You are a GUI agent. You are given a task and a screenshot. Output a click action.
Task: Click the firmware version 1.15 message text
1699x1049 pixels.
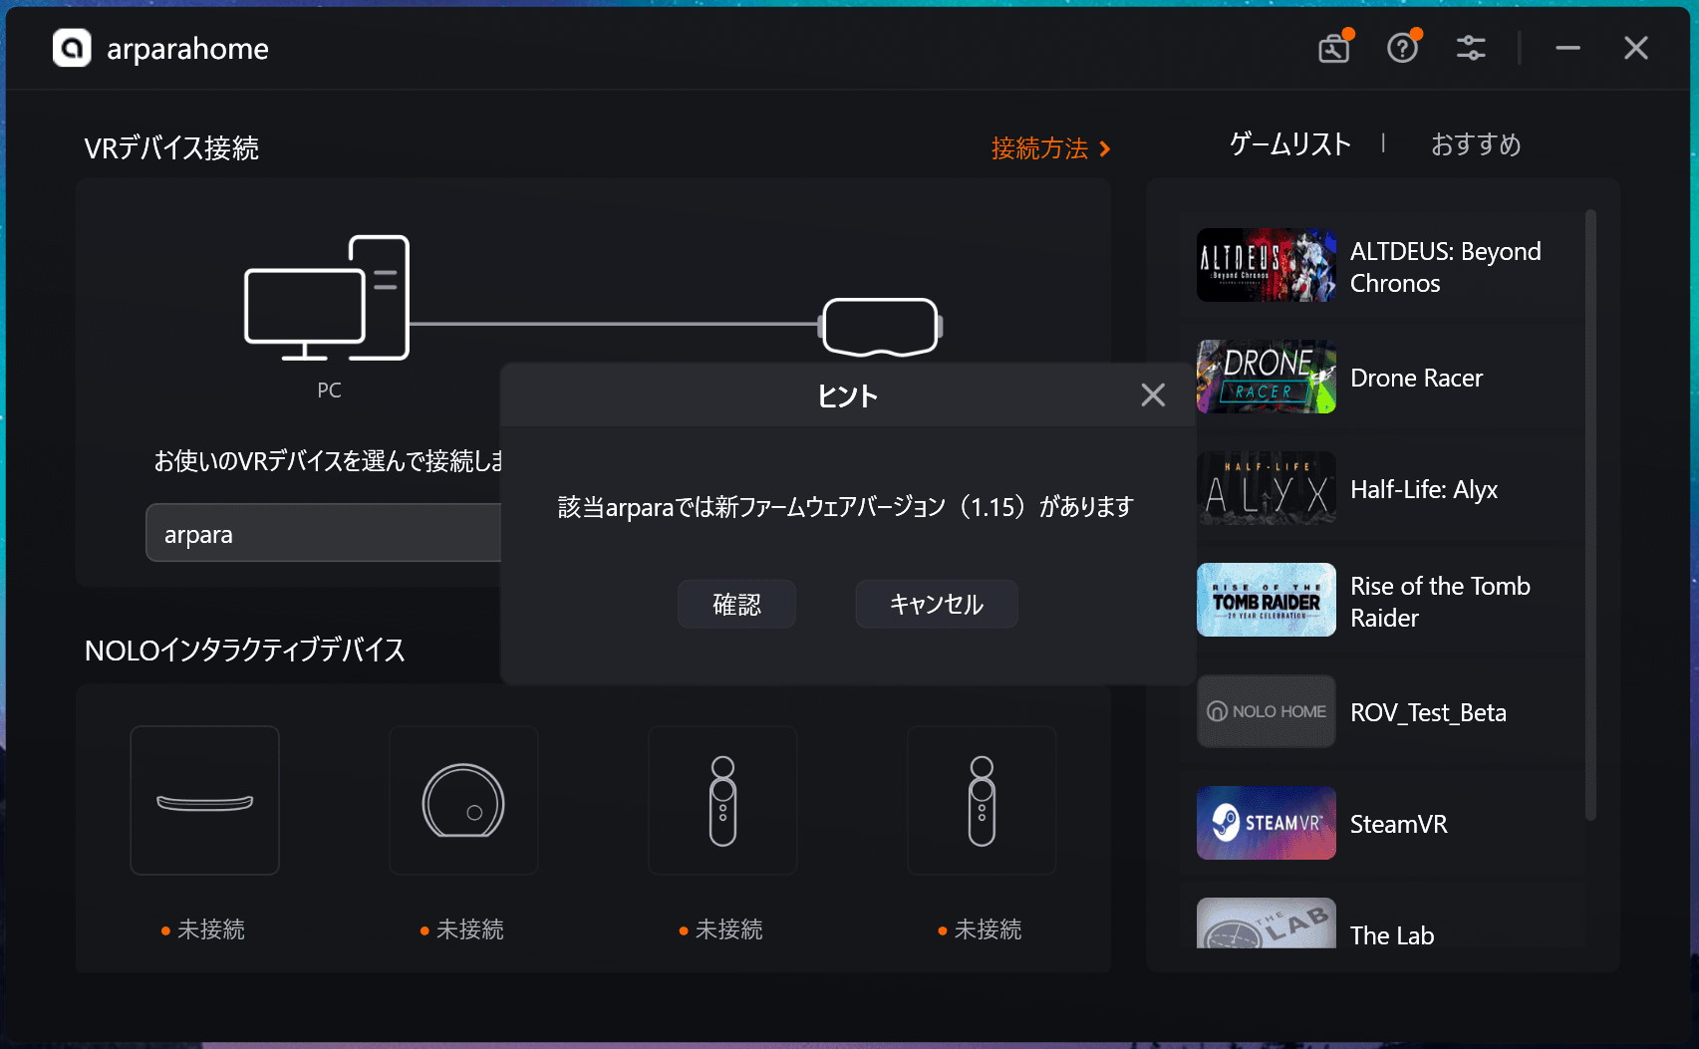[846, 507]
